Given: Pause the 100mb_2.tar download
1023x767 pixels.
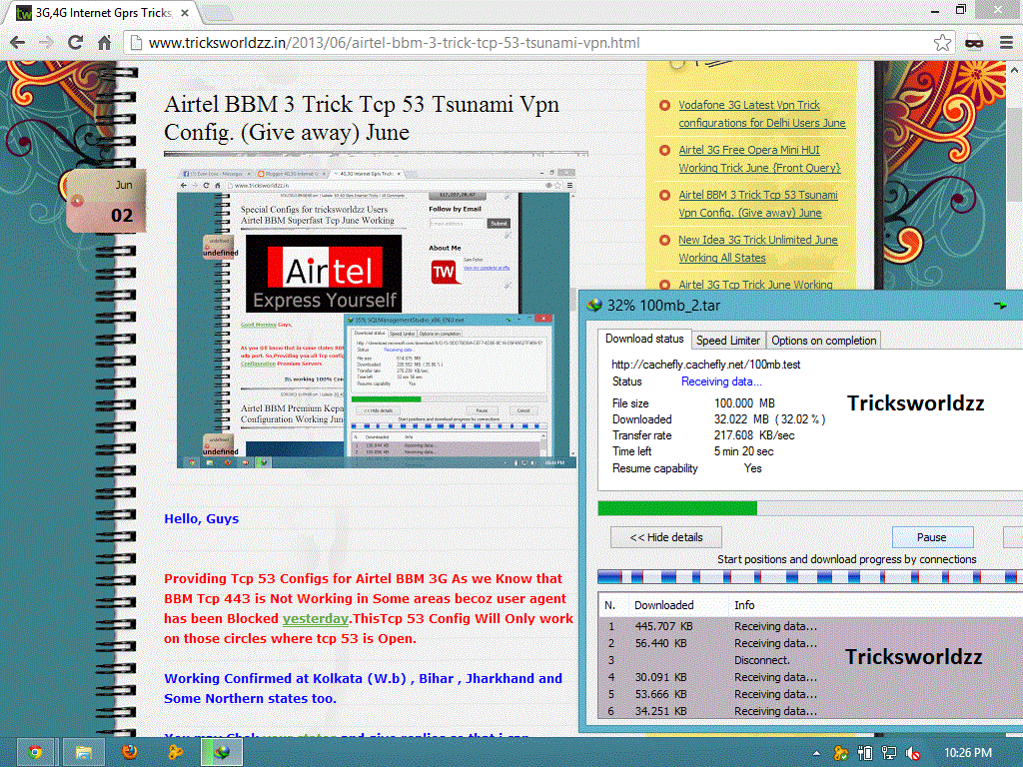Looking at the screenshot, I should pos(932,537).
